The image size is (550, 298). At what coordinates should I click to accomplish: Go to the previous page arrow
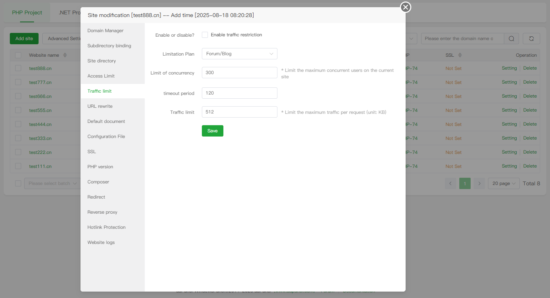450,183
